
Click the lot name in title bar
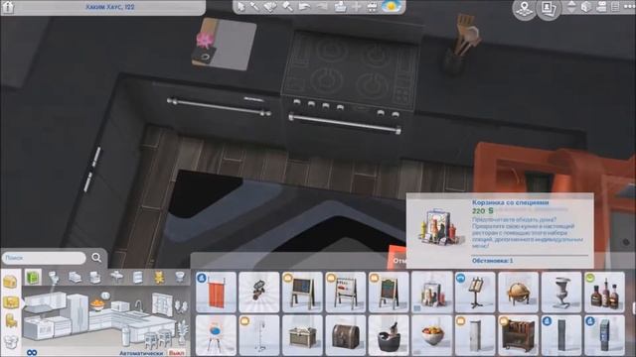[110, 7]
